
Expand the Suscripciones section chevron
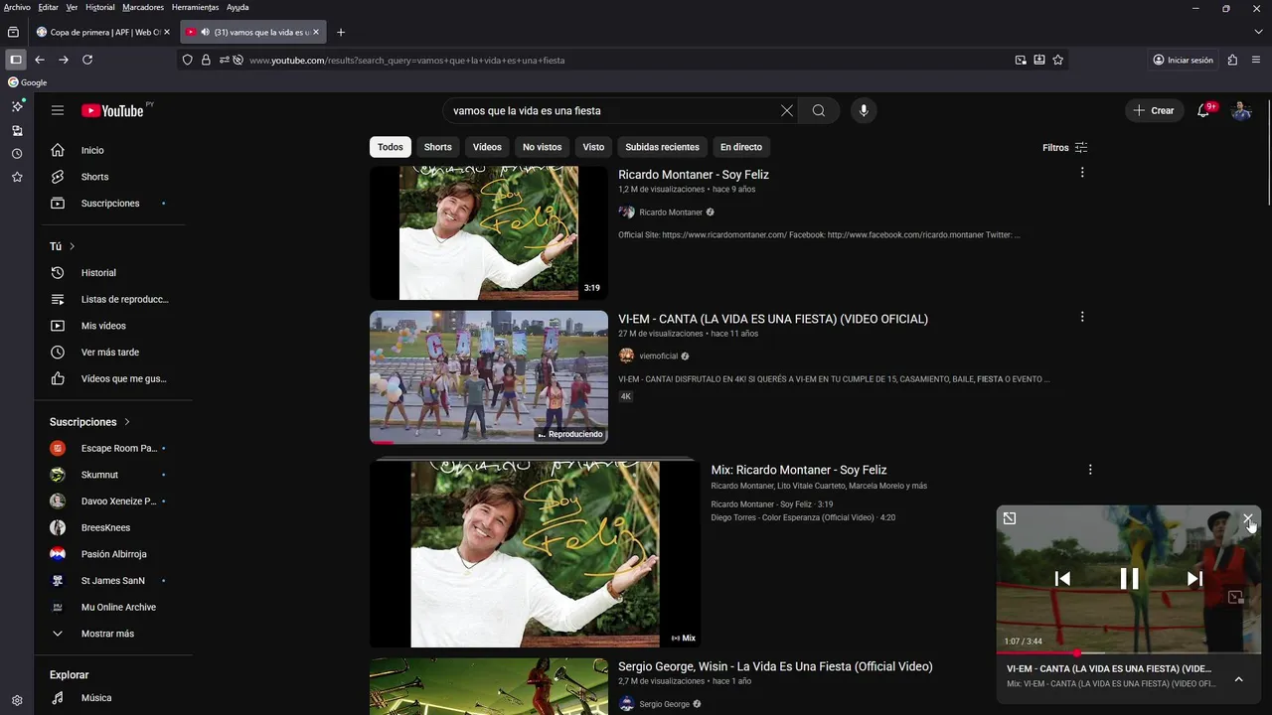(x=127, y=422)
